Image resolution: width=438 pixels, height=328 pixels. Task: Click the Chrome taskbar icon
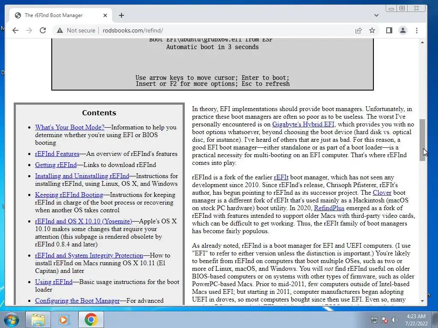91,319
